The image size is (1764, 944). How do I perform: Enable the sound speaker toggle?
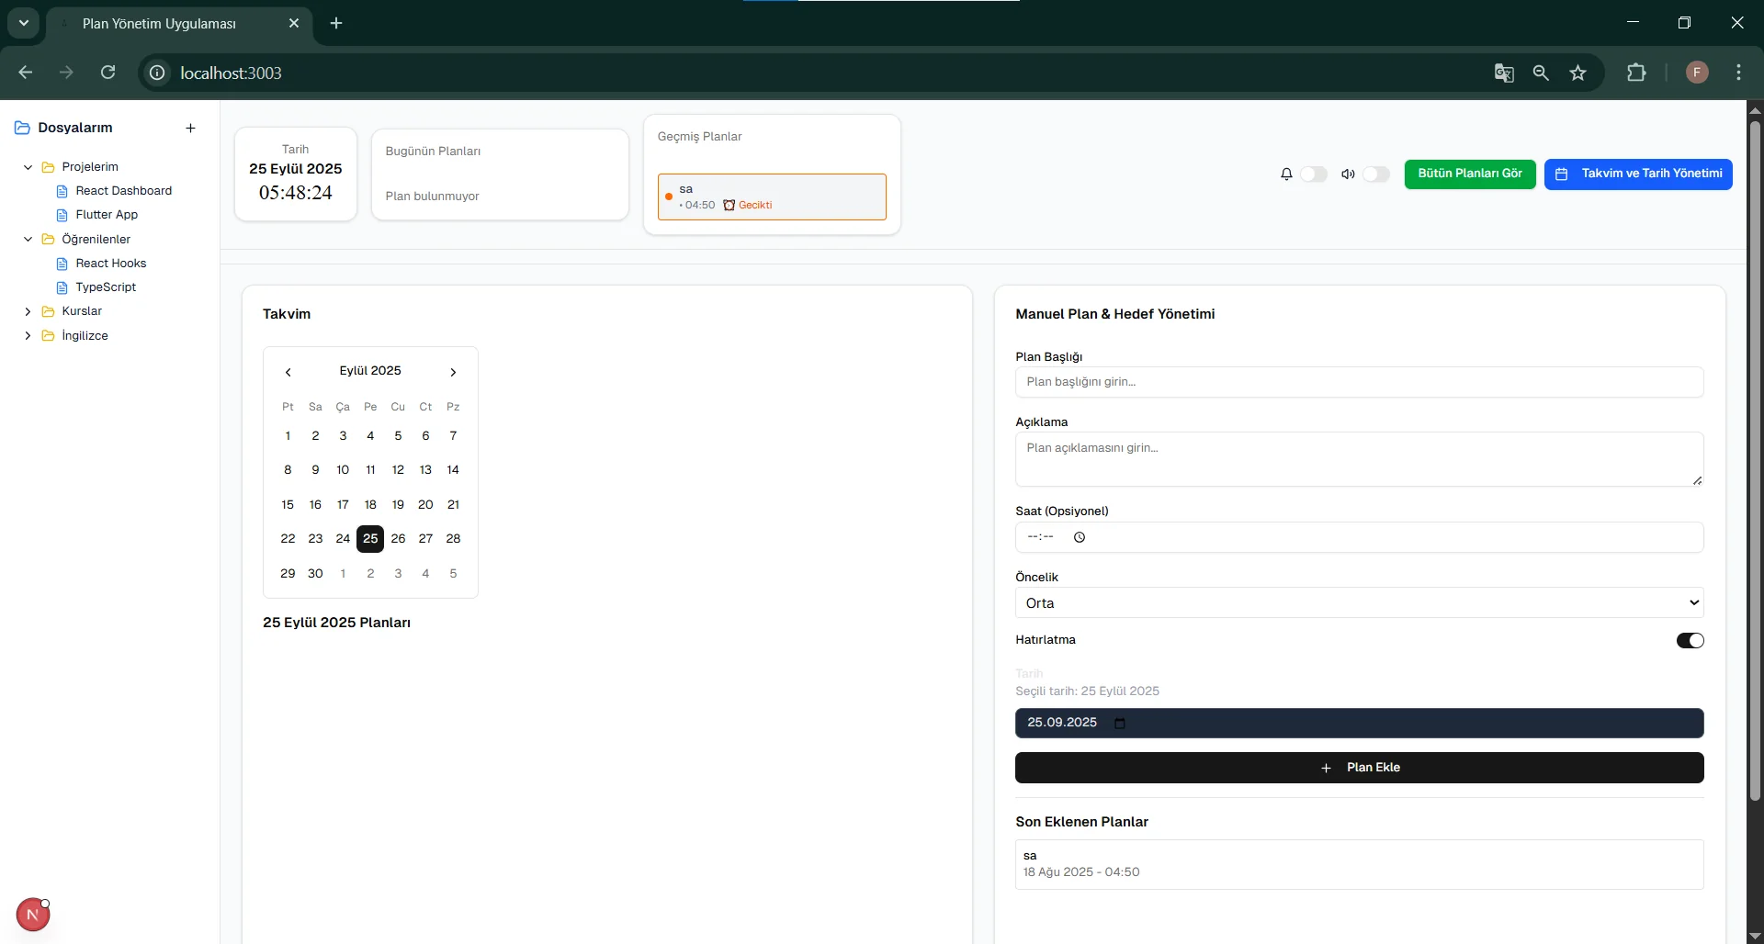[x=1375, y=174]
